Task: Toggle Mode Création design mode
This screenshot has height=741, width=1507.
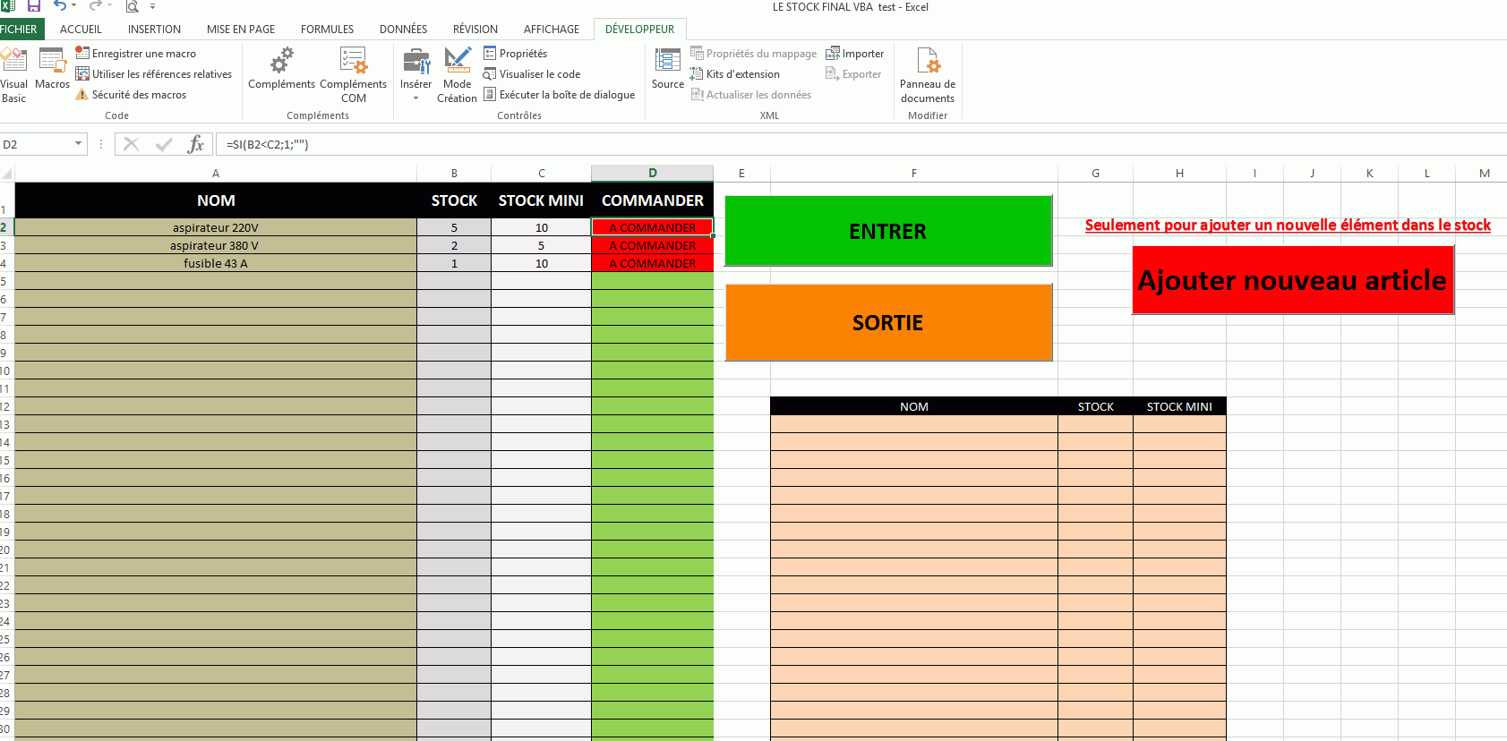Action: tap(457, 75)
